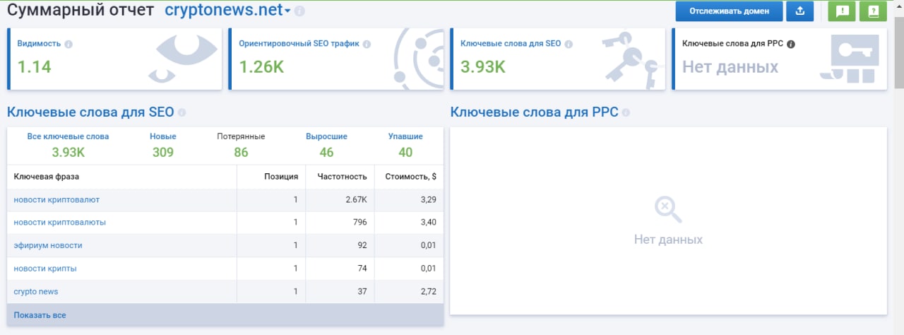Open keyword link новости криптовалют
904x335 pixels.
point(56,200)
